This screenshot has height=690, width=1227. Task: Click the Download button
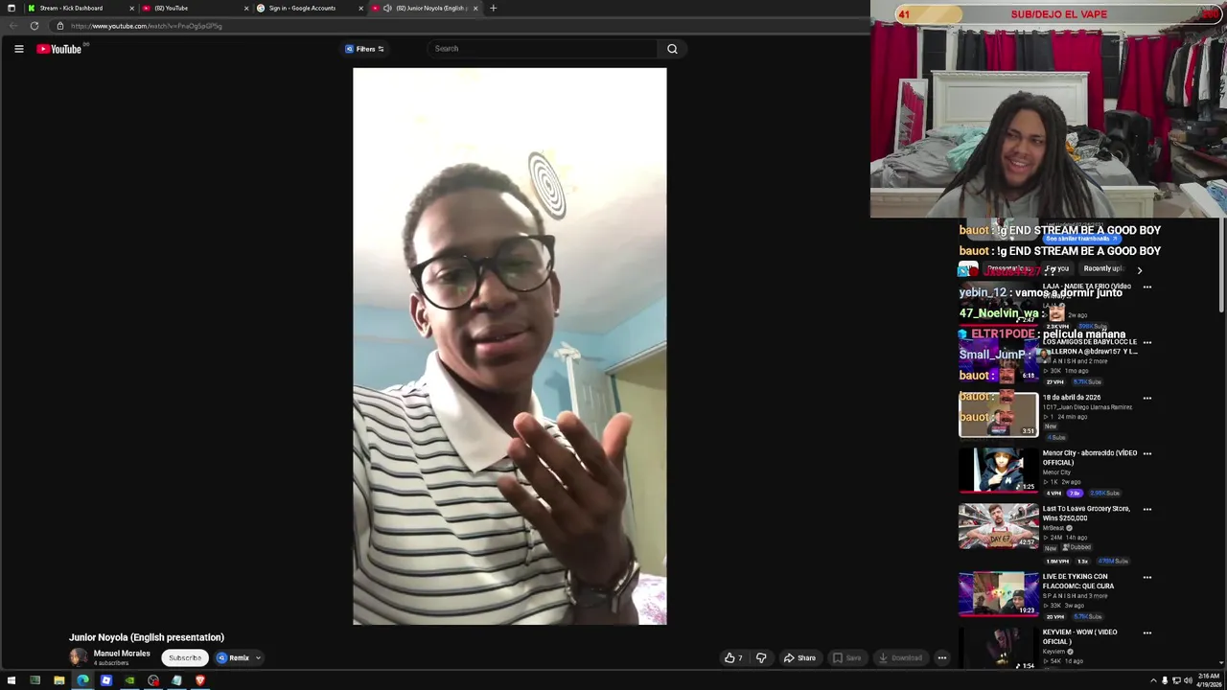tap(899, 658)
